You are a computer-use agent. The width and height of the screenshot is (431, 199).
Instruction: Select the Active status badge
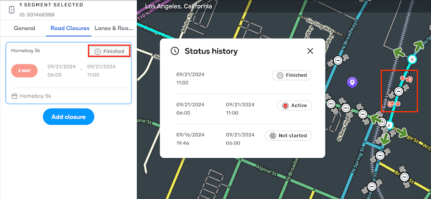pyautogui.click(x=294, y=106)
